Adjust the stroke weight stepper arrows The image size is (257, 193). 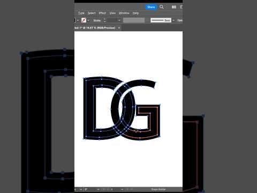pyautogui.click(x=104, y=20)
